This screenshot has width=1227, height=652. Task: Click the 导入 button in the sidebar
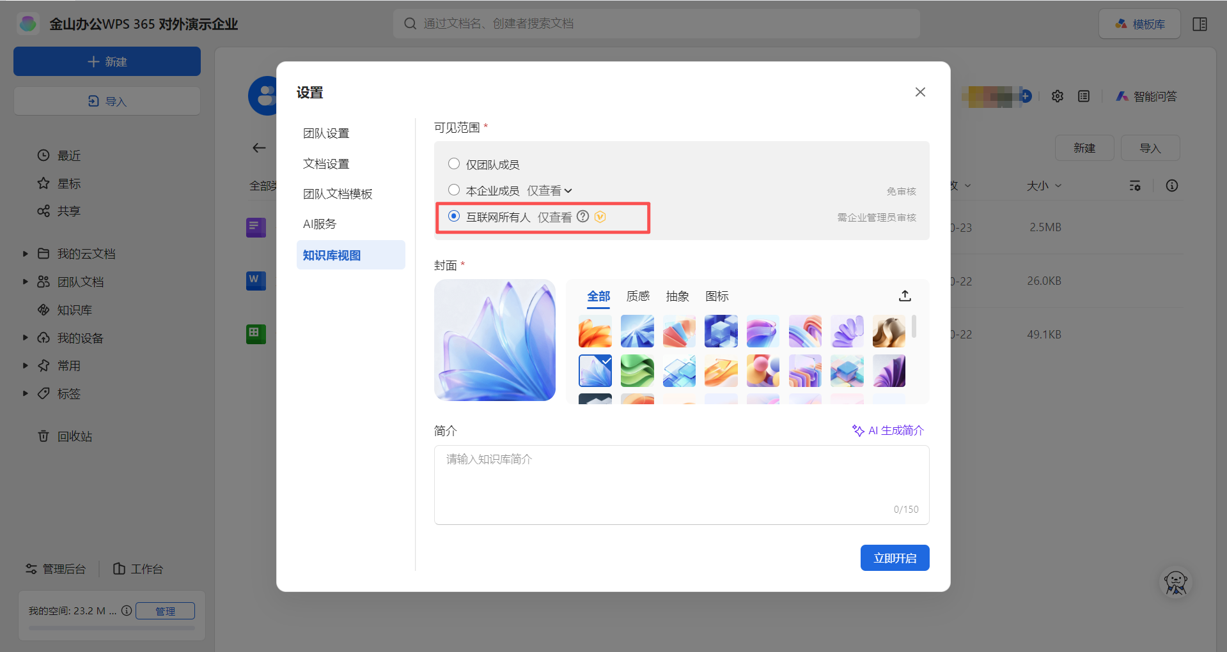point(107,101)
